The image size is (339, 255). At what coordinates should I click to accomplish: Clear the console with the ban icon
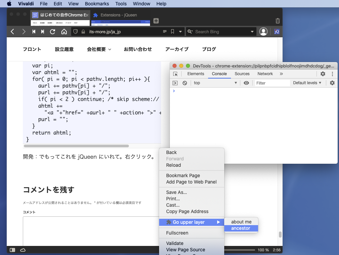pos(185,83)
